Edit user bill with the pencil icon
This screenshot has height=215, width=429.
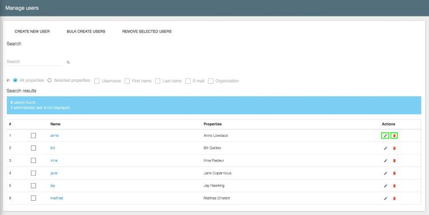pyautogui.click(x=386, y=148)
